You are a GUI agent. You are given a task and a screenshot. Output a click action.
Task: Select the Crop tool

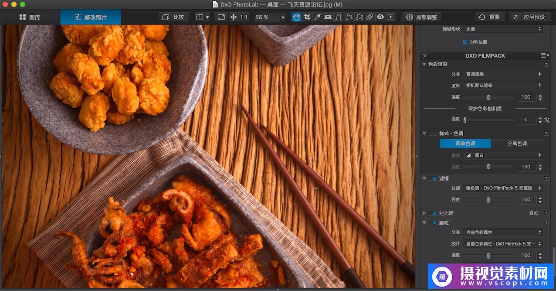(x=307, y=17)
